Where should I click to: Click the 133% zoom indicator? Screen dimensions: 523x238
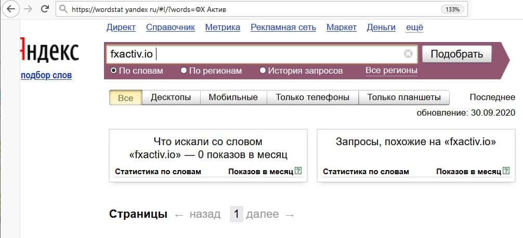[x=452, y=9]
